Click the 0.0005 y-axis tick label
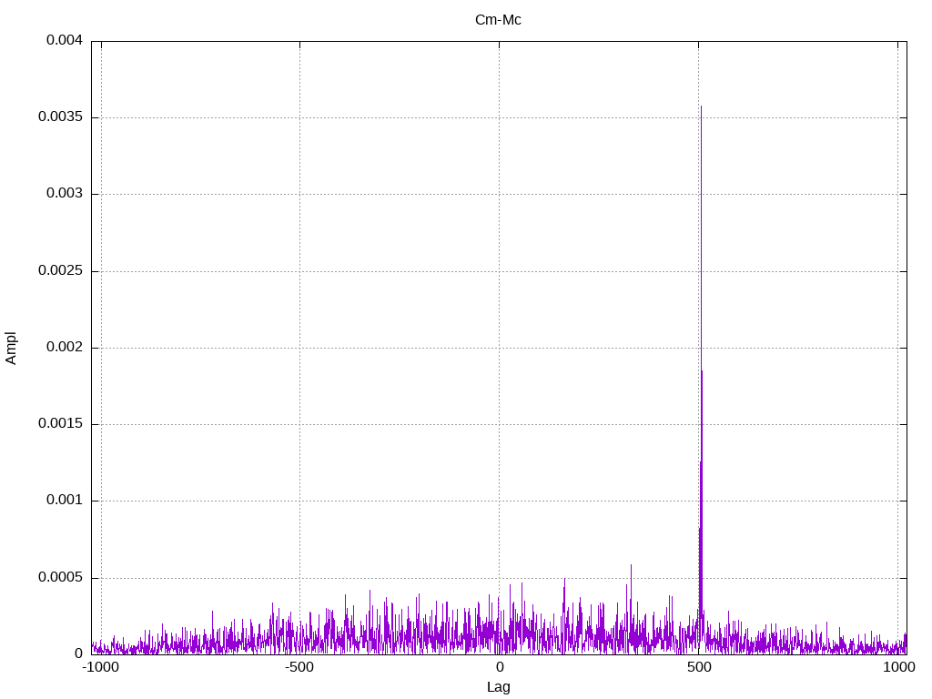This screenshot has width=932, height=699. pos(60,578)
